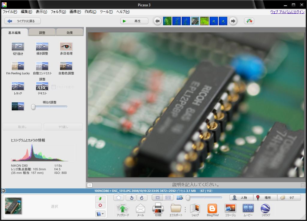The height and width of the screenshot is (221, 307).
Task: Switch to the Effects (効果) tab
Action: (x=70, y=32)
